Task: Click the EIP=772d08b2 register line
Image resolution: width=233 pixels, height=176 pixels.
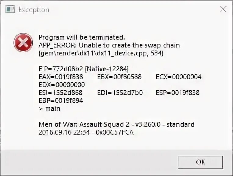Action: tap(84, 69)
